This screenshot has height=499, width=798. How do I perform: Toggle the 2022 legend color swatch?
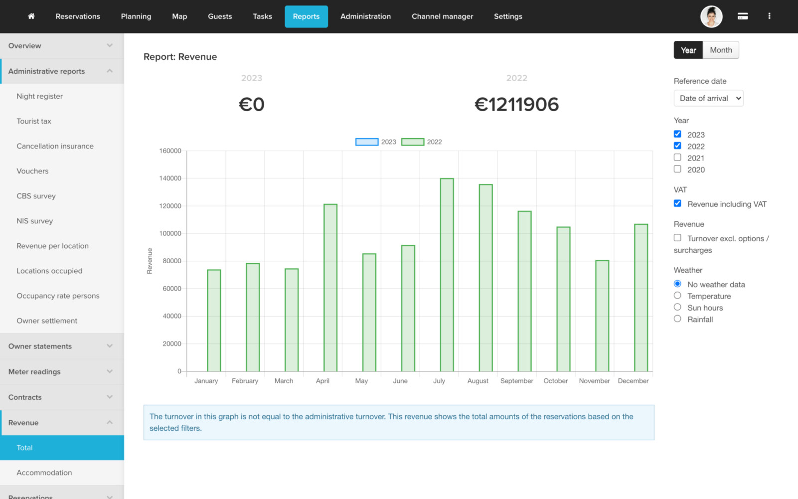click(x=412, y=142)
